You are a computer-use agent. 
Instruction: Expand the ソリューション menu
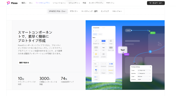(59, 3)
